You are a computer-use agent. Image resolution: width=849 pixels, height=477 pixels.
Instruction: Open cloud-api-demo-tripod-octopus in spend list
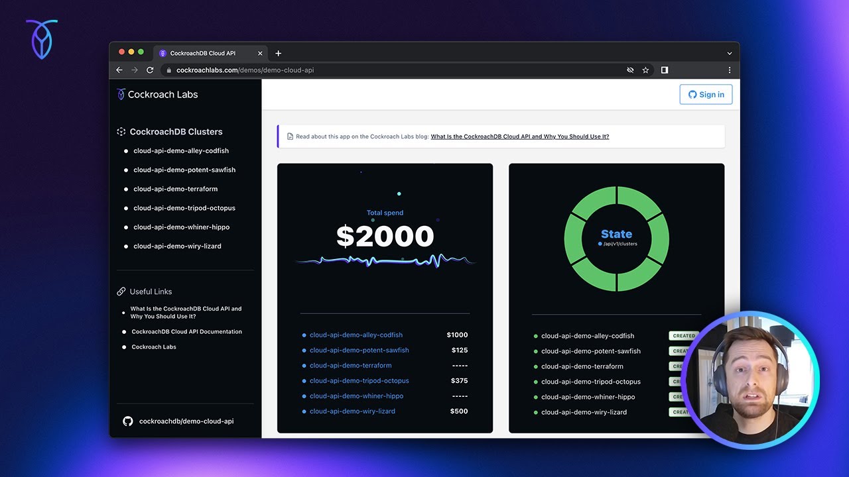[359, 381]
